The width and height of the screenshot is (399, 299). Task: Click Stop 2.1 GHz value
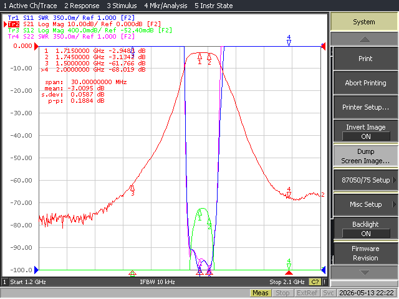click(287, 282)
